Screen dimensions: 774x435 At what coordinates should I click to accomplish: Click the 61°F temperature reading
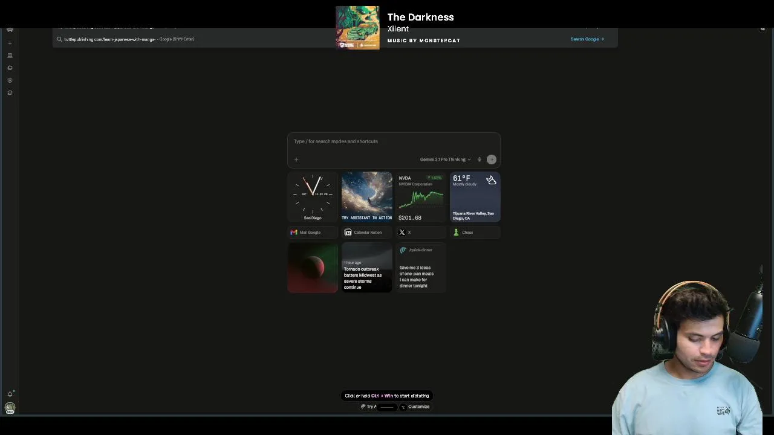click(461, 178)
